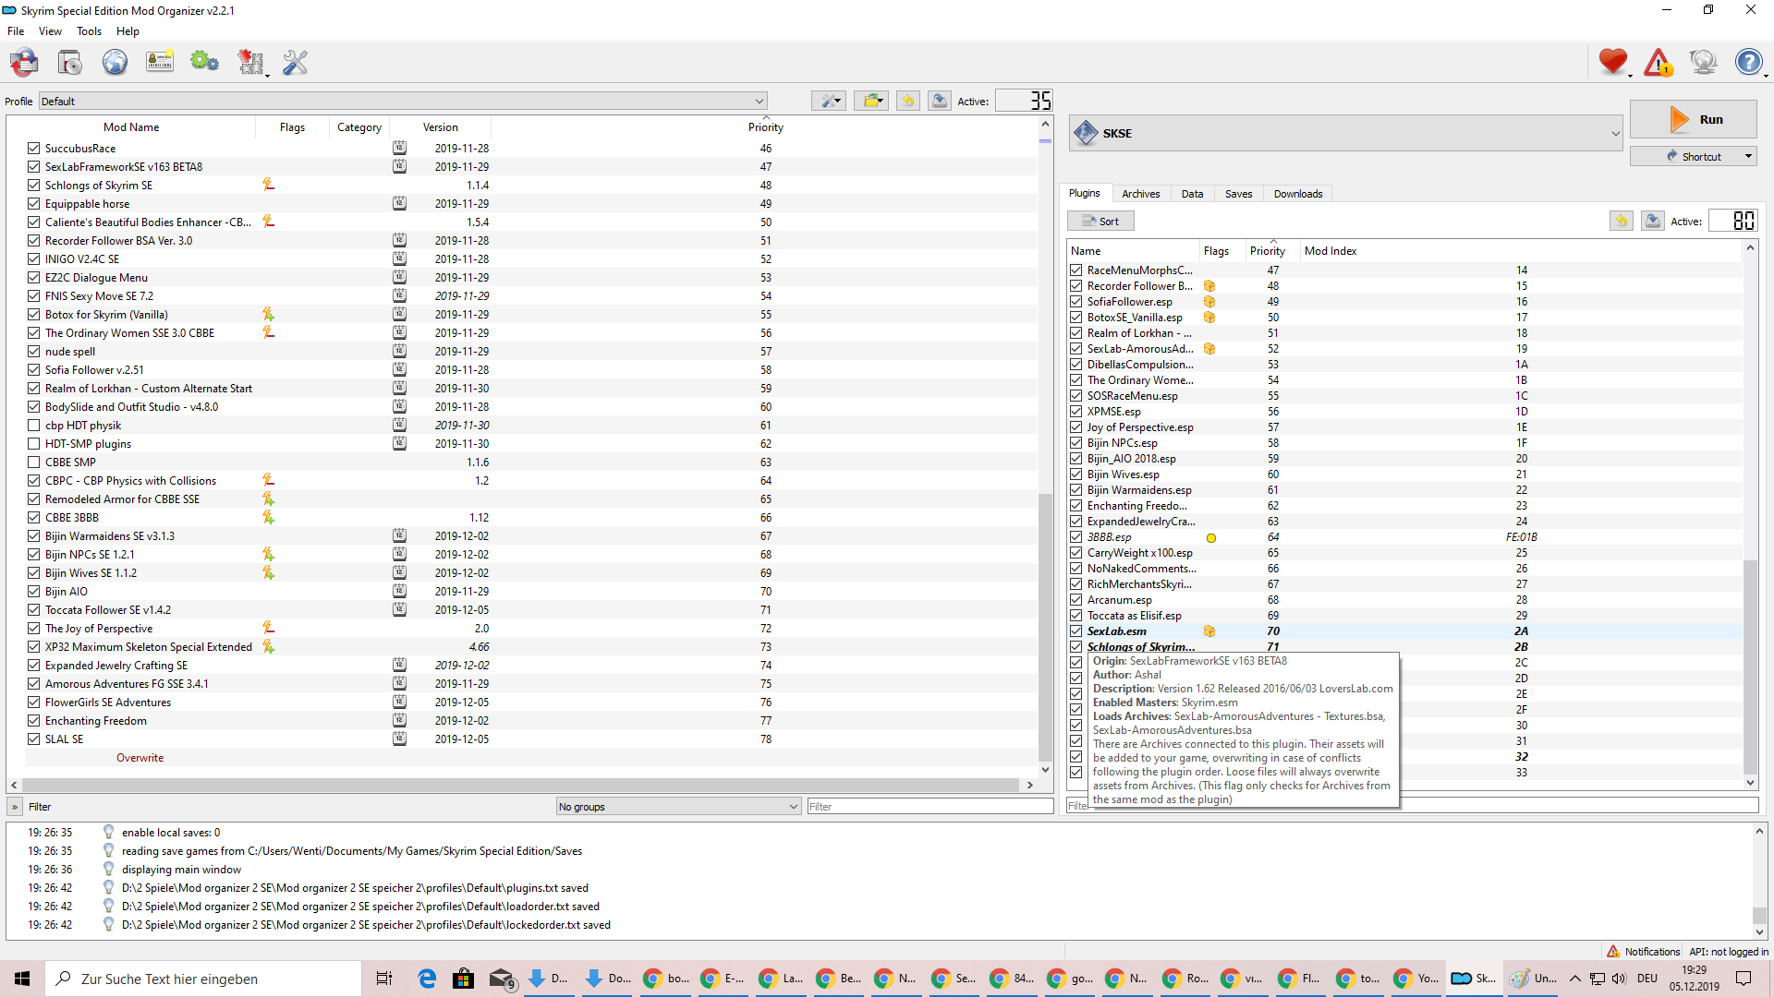Screen dimensions: 1774x997
Task: Click the Endorse heart icon
Action: coord(1613,62)
